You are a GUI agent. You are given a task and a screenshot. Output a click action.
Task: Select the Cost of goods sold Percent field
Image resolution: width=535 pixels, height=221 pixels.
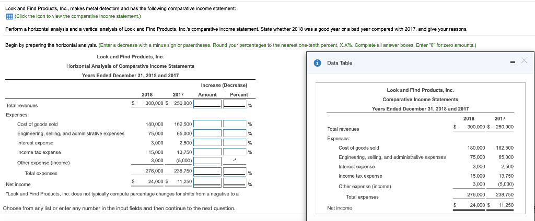click(234, 124)
